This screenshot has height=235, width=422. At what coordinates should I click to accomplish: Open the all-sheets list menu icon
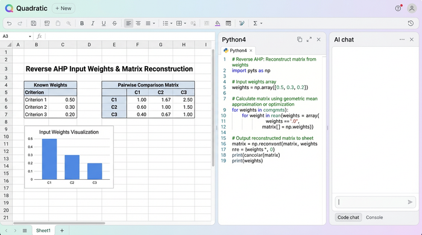point(25,230)
